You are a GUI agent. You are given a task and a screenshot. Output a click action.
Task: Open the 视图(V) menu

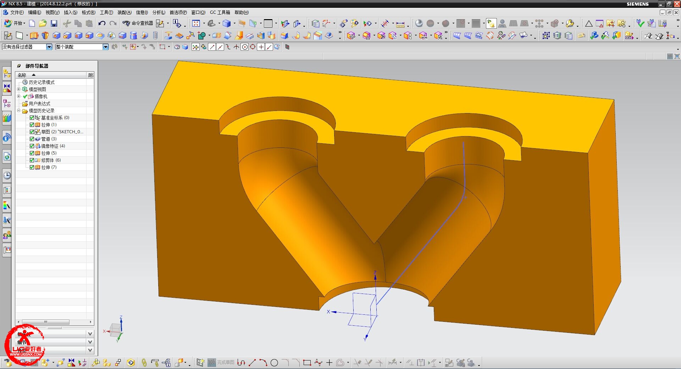point(52,12)
